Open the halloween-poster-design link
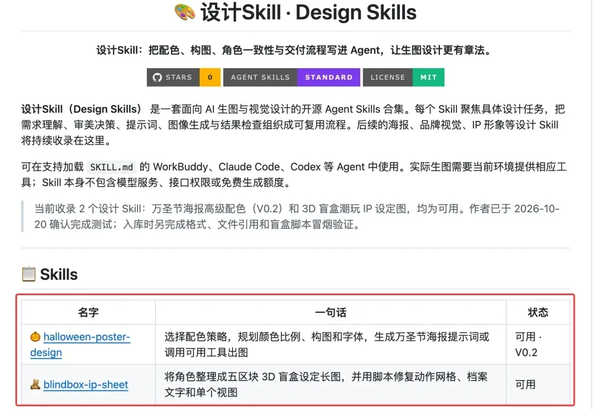 80,344
